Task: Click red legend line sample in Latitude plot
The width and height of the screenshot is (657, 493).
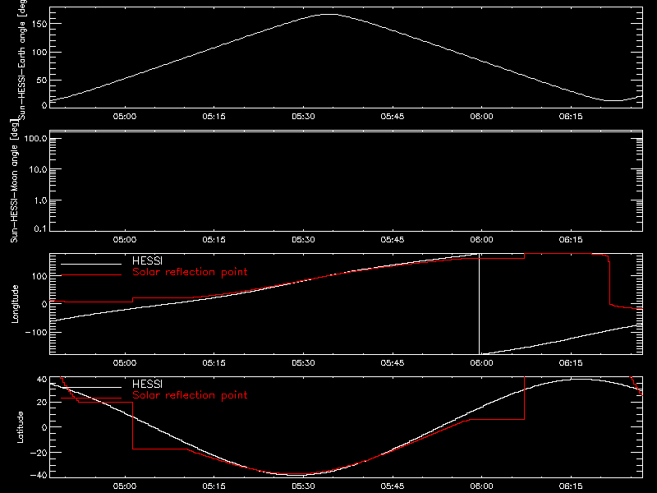Action: pyautogui.click(x=91, y=399)
